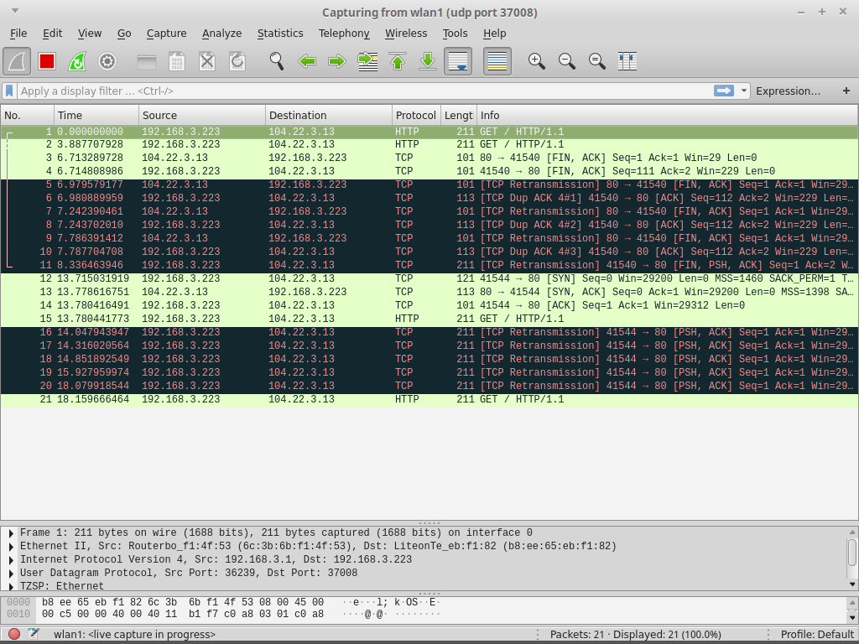Image resolution: width=859 pixels, height=644 pixels.
Task: Click the resize columns icon
Action: (x=627, y=60)
